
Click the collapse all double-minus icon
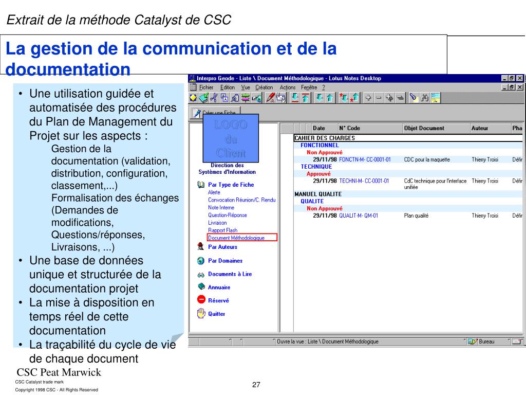point(400,98)
